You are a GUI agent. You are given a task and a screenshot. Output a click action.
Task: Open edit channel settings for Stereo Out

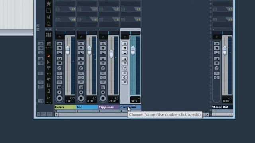tap(216, 68)
